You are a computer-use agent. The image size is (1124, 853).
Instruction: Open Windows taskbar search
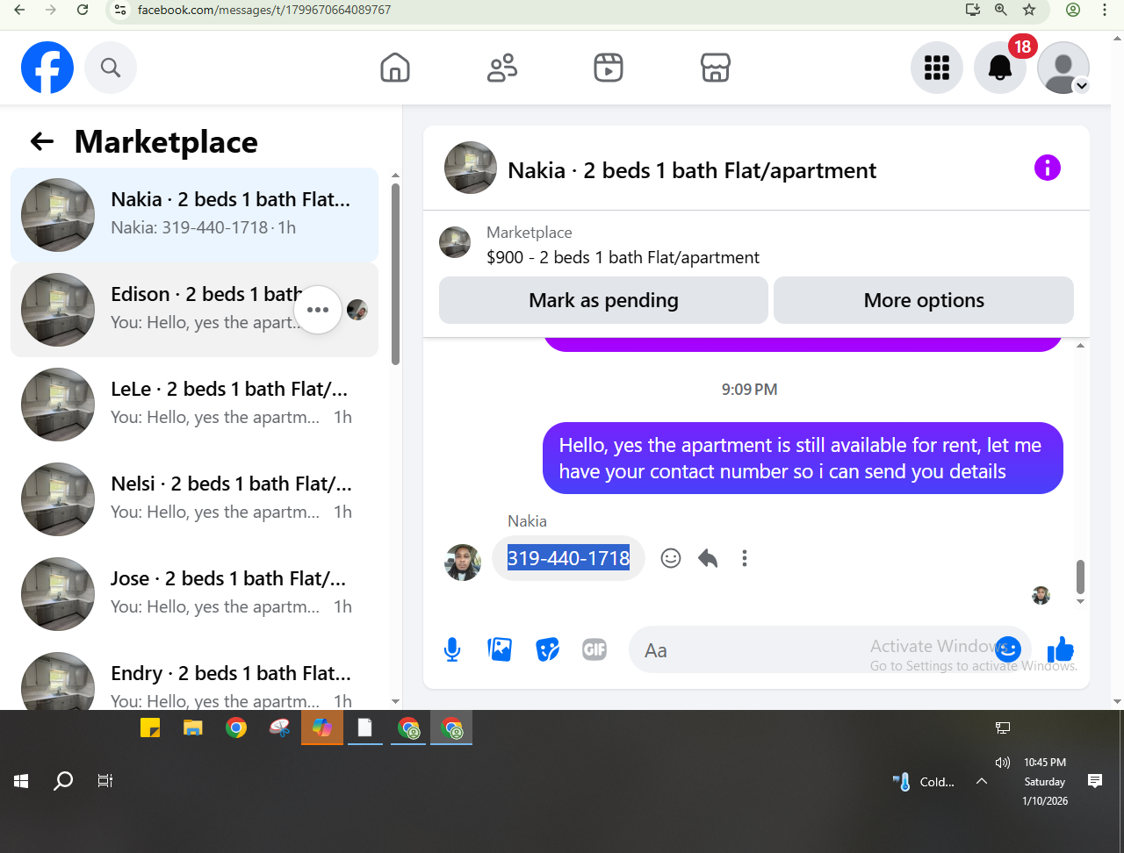pyautogui.click(x=63, y=780)
